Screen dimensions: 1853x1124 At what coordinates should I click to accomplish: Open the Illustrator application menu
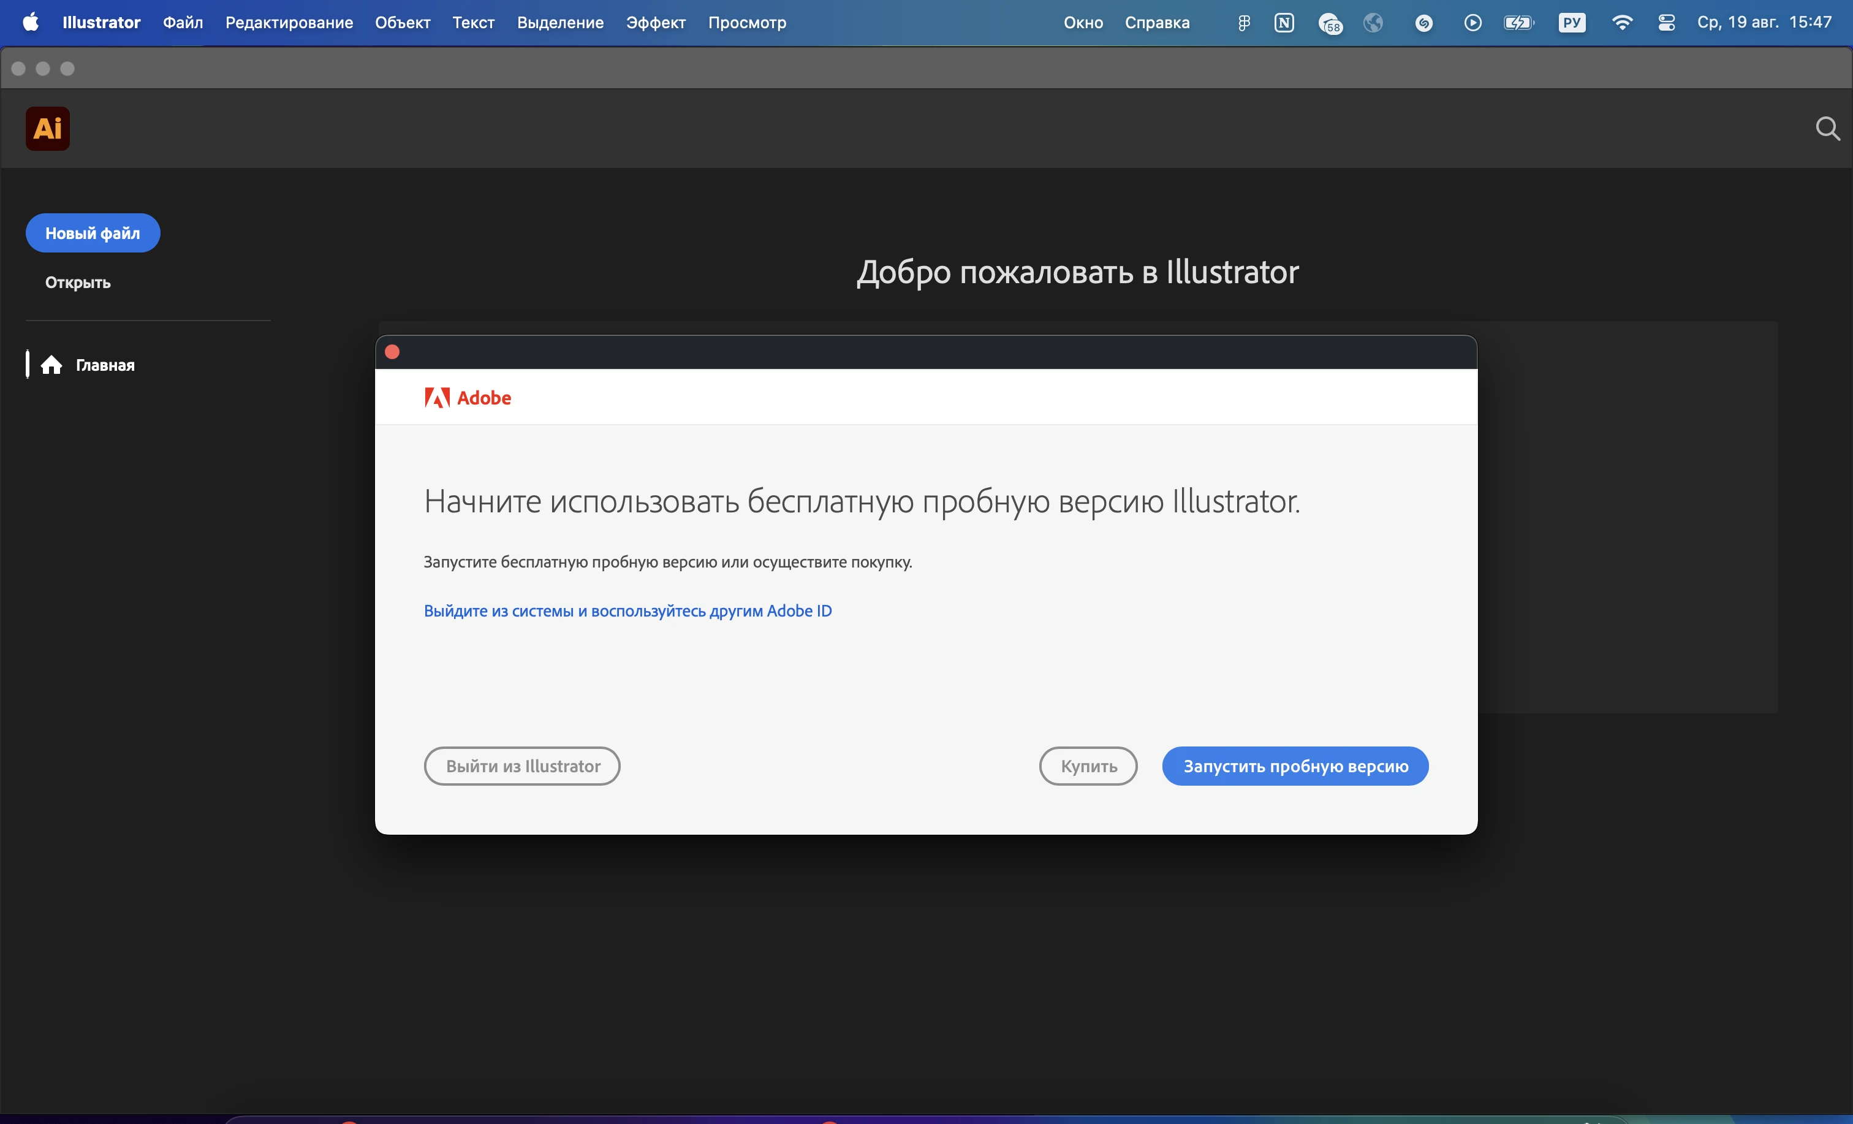(x=102, y=23)
